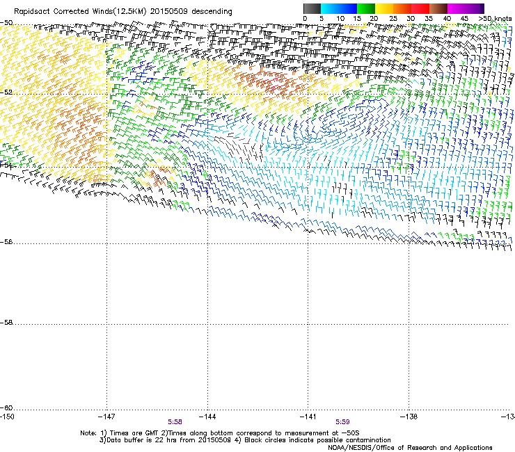Click the gray 0-5 knots color band
Screen dimensions: 515x452
click(x=312, y=8)
